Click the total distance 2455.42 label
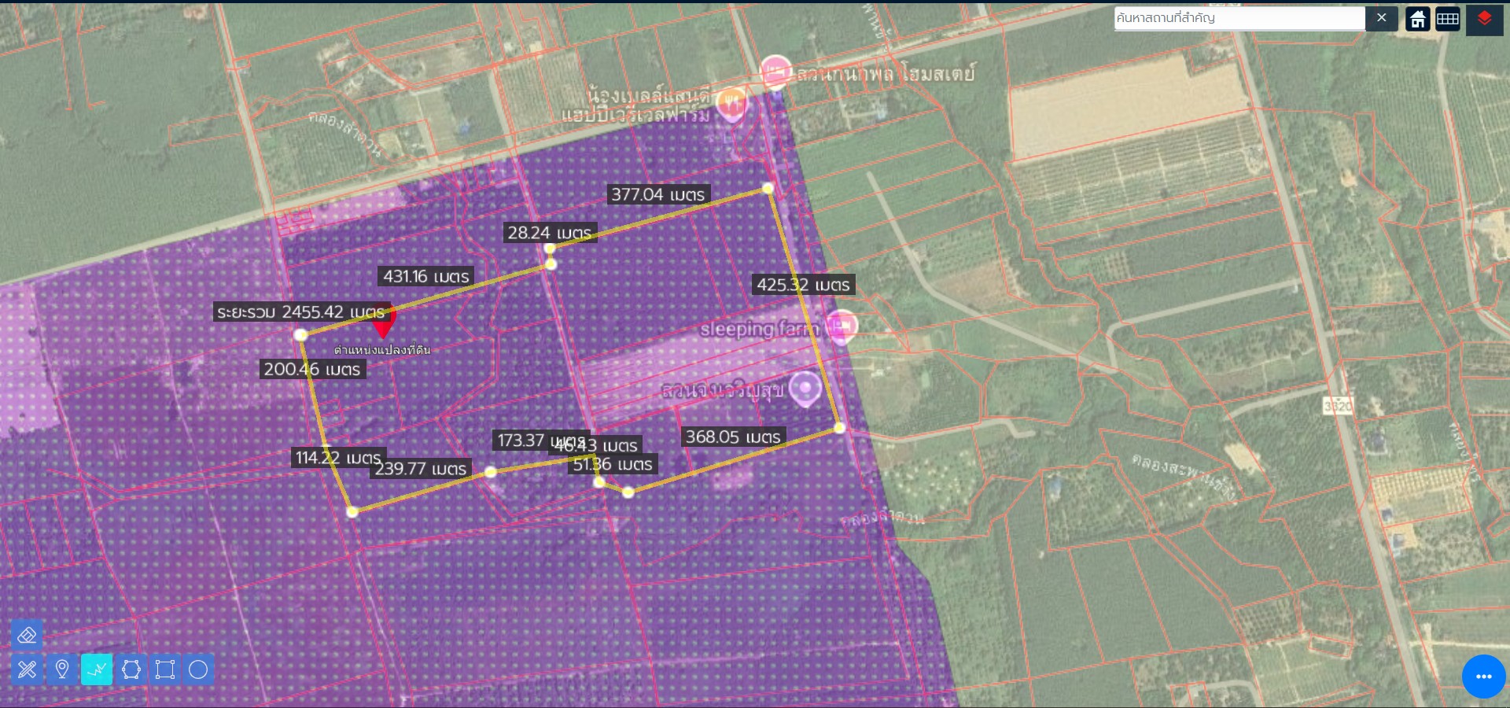The image size is (1510, 708). (x=301, y=312)
